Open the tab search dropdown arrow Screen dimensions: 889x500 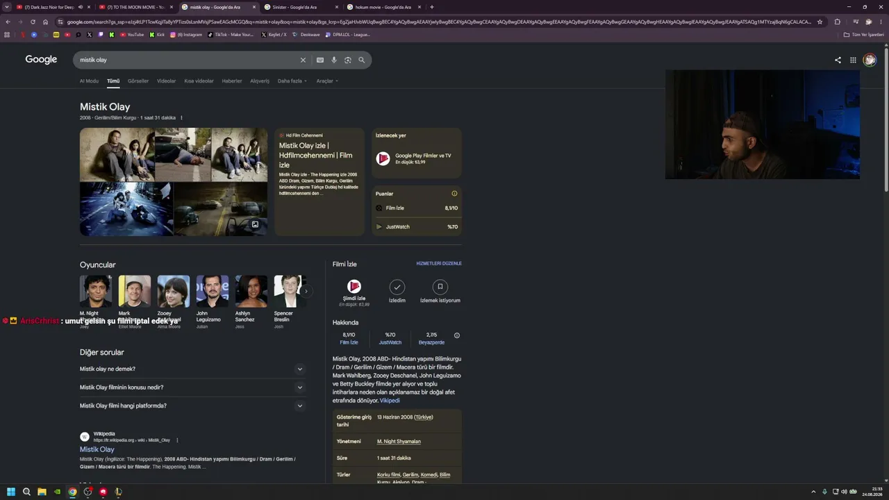8,7
